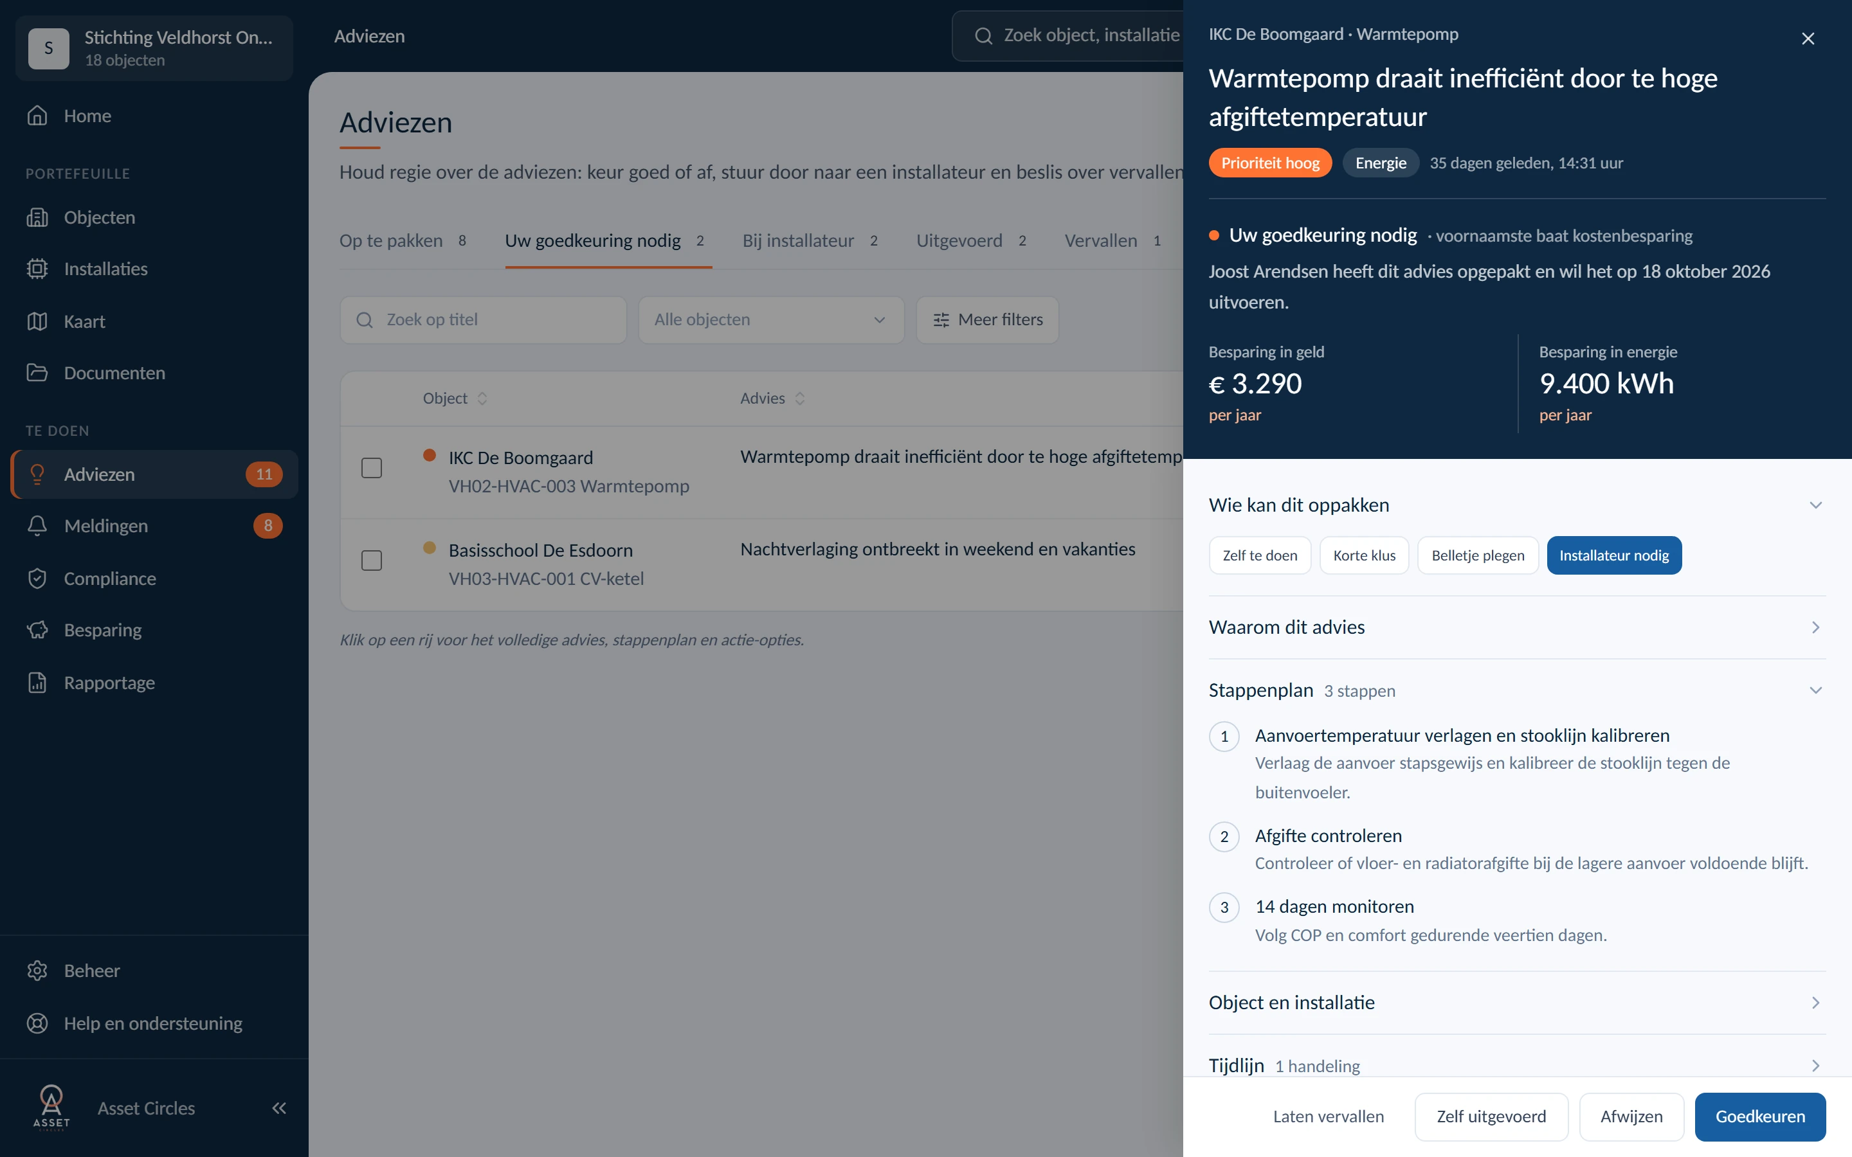The height and width of the screenshot is (1157, 1852).
Task: Expand the 'Object en installatie' section
Action: [1517, 1003]
